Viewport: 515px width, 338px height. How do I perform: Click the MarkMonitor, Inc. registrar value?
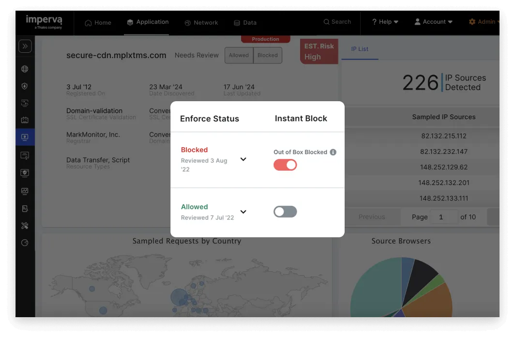[93, 135]
